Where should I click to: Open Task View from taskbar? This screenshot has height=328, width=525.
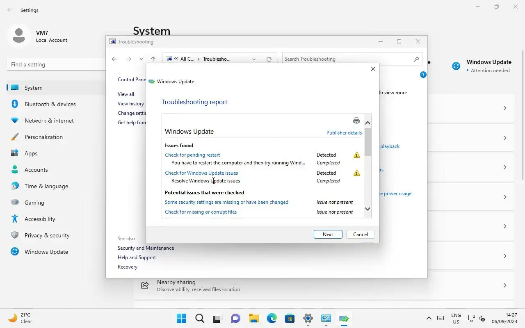[x=217, y=319]
